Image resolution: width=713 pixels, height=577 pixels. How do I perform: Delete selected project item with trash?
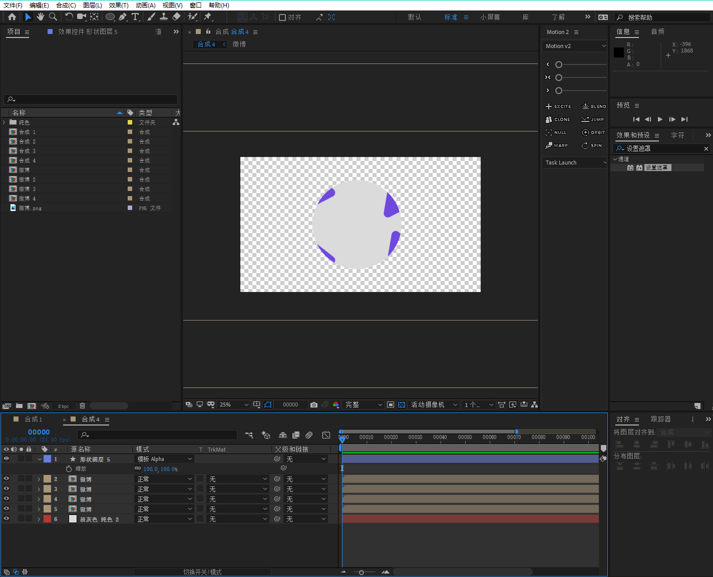click(83, 405)
